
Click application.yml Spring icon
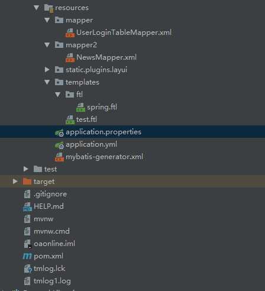pos(59,145)
